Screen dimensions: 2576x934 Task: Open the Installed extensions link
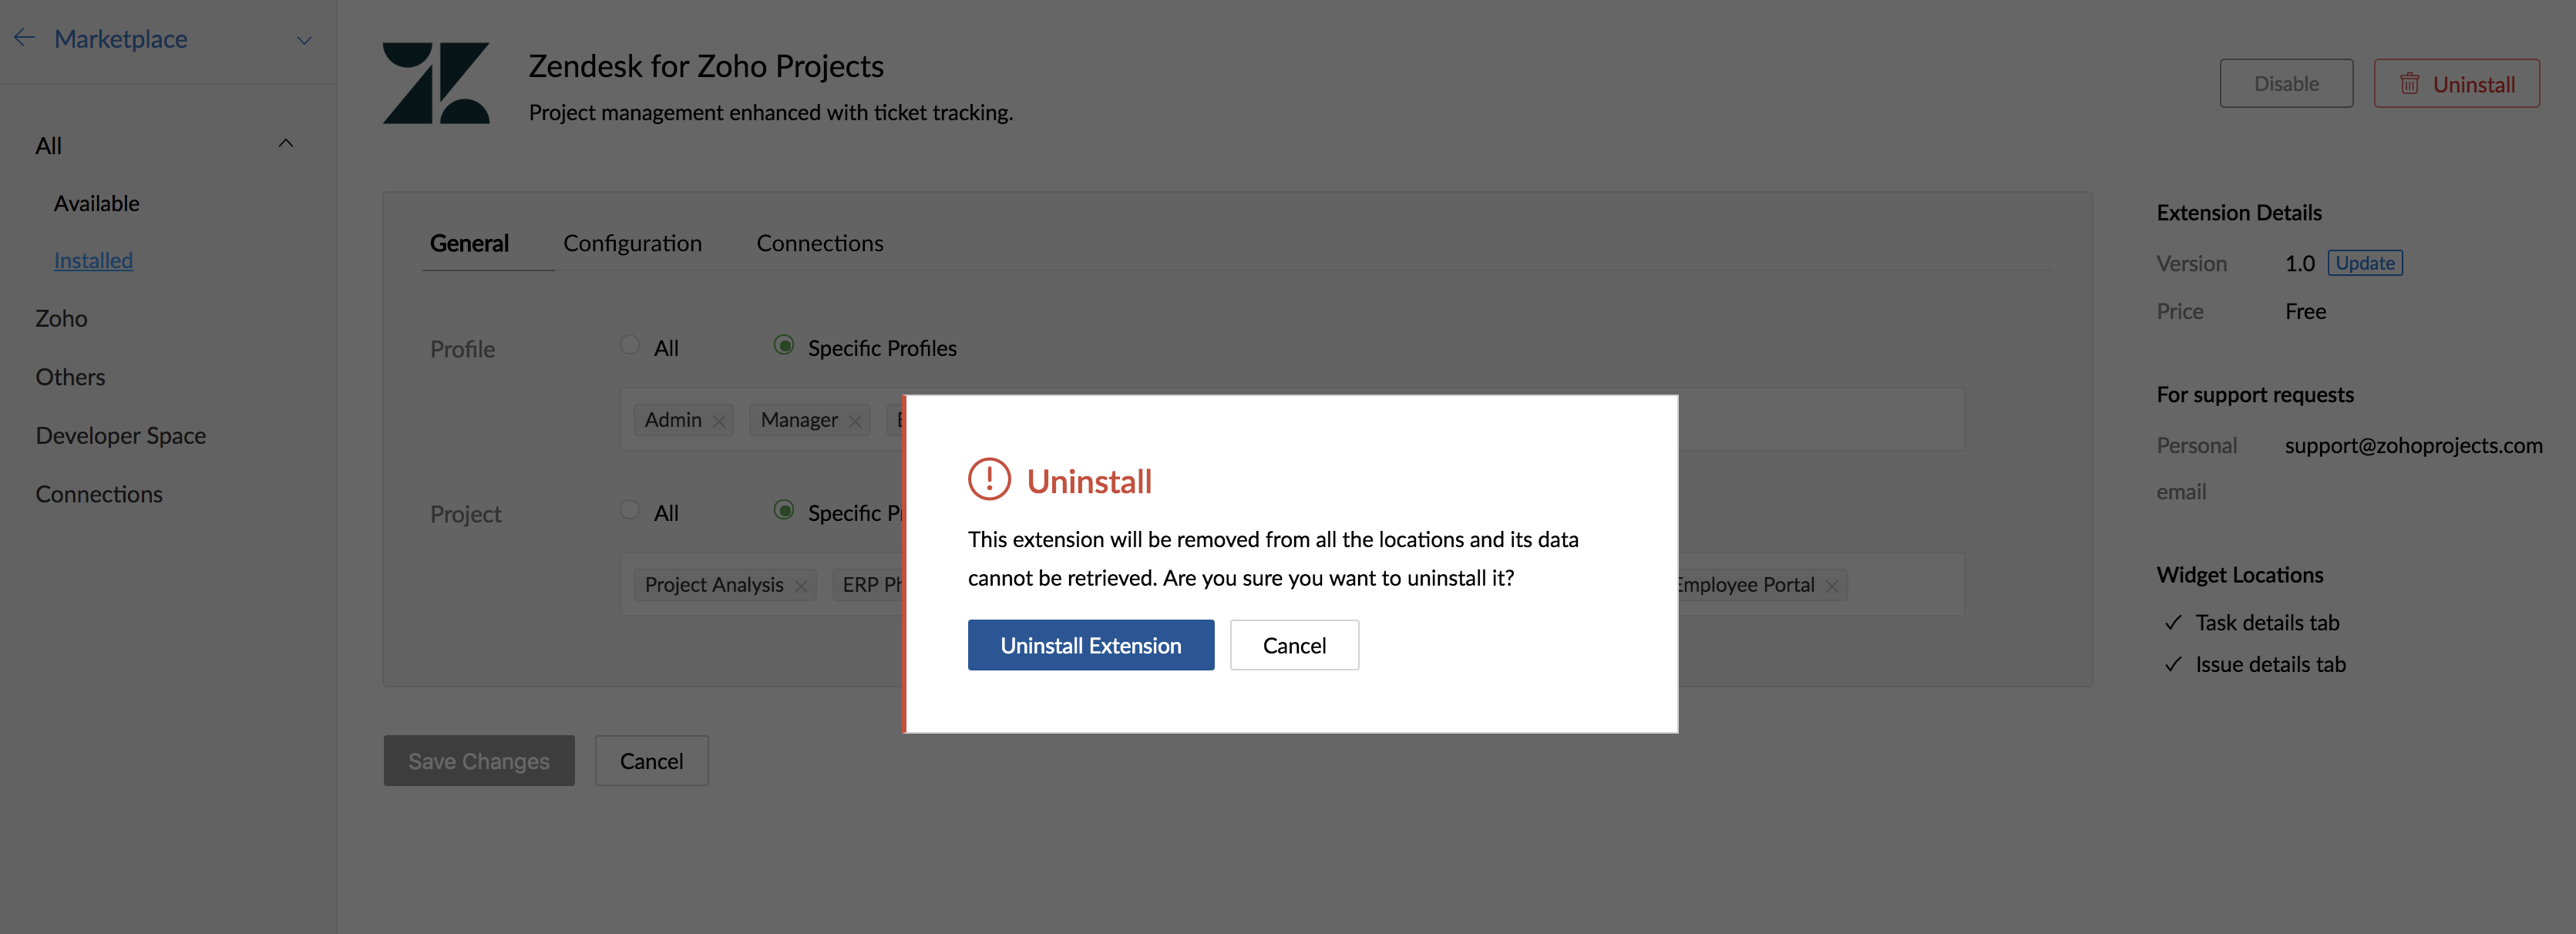coord(93,260)
